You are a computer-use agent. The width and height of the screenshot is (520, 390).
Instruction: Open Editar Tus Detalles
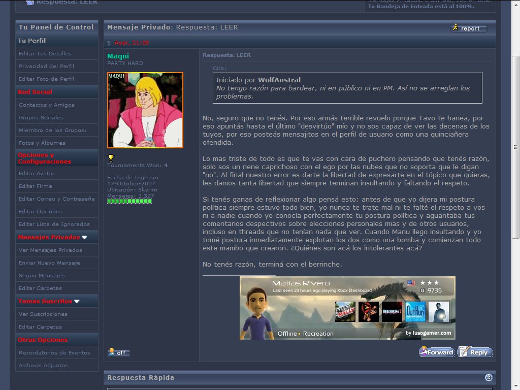(45, 53)
